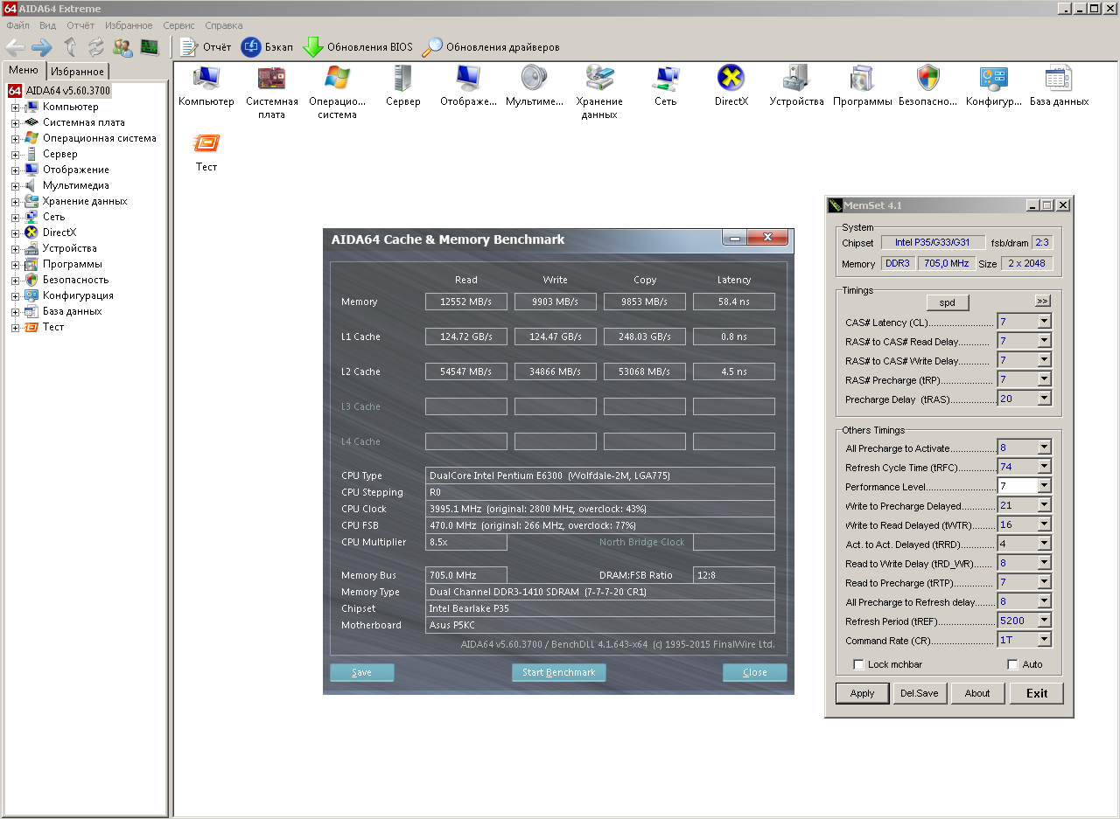Enable the Lock mchbar checkbox
This screenshot has width=1120, height=819.
[x=858, y=664]
